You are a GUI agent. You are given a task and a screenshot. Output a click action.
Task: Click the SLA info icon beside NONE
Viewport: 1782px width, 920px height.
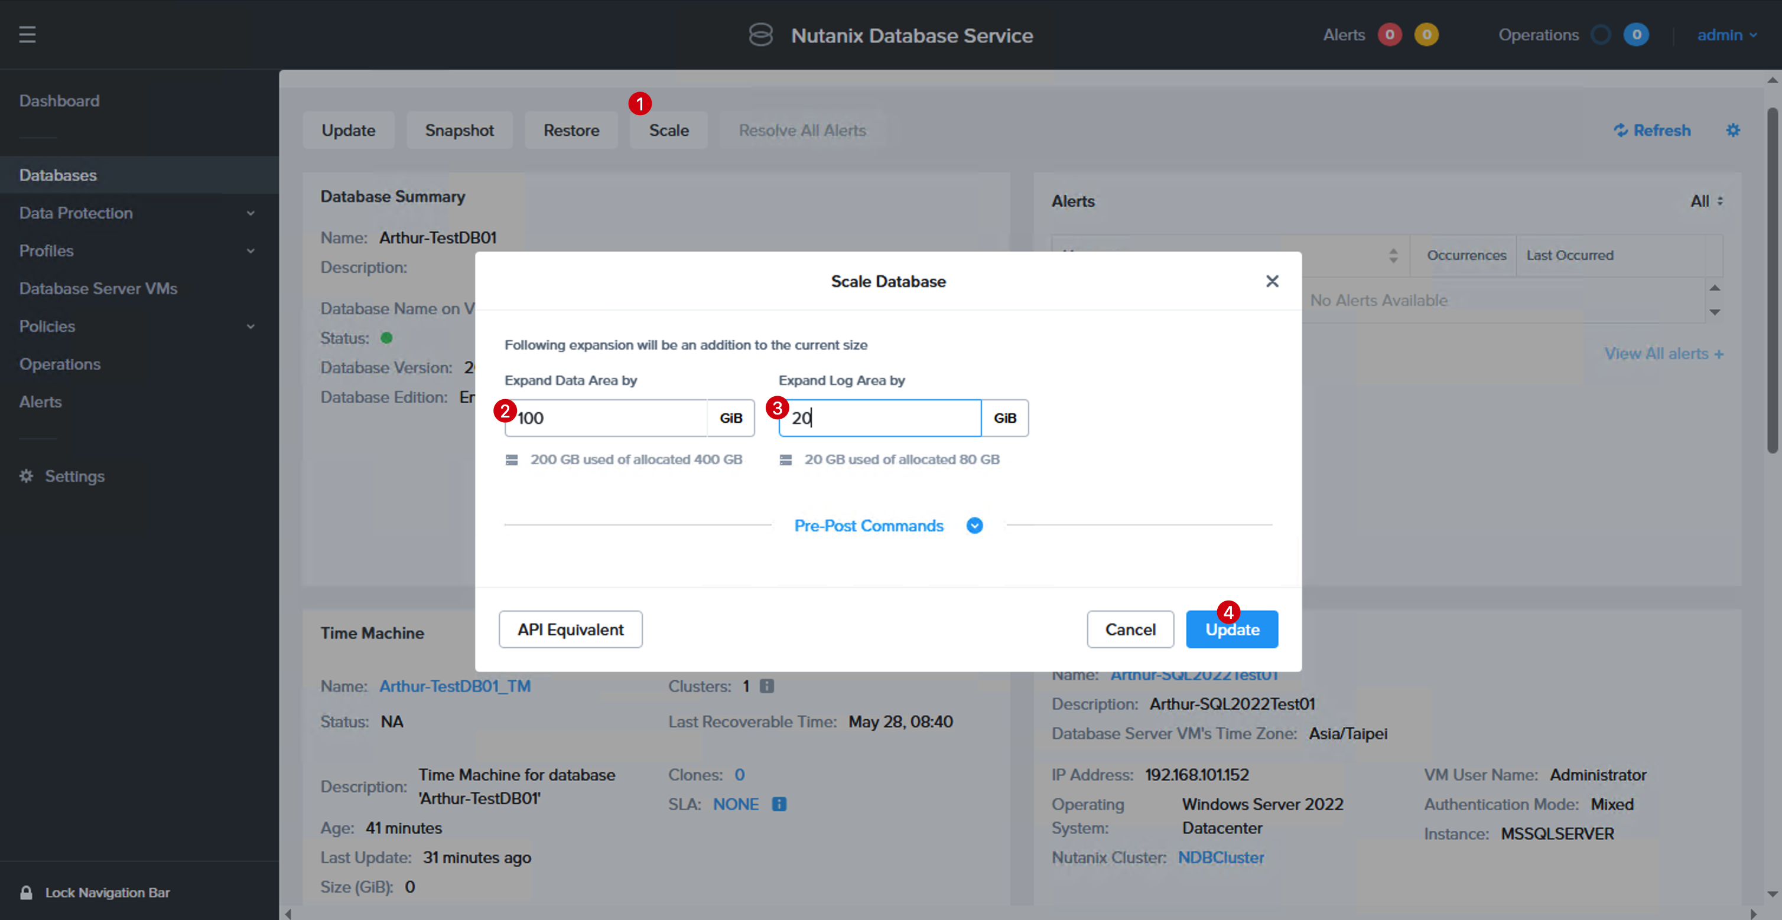(x=779, y=804)
